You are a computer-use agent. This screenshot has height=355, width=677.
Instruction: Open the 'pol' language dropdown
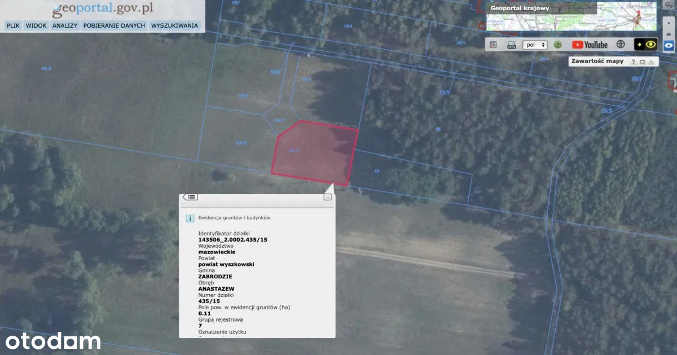[535, 45]
